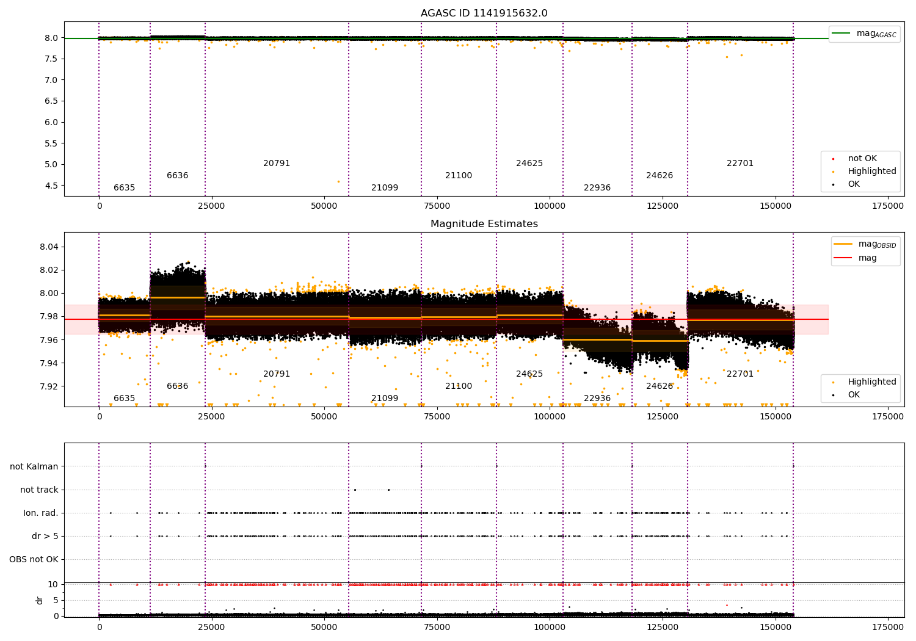Click OBSID label 24626 in Magnitude Estimates plot
The height and width of the screenshot is (641, 916).
[660, 386]
